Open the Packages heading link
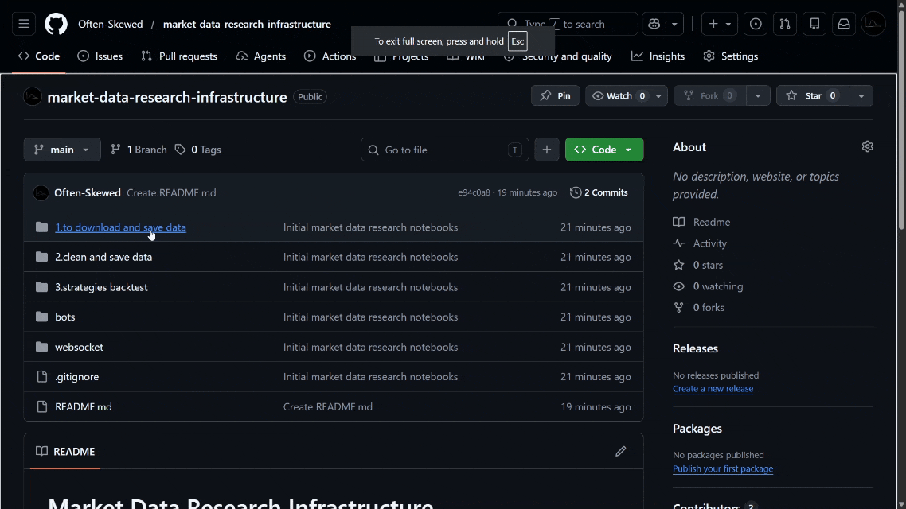Image resolution: width=906 pixels, height=509 pixels. (697, 429)
